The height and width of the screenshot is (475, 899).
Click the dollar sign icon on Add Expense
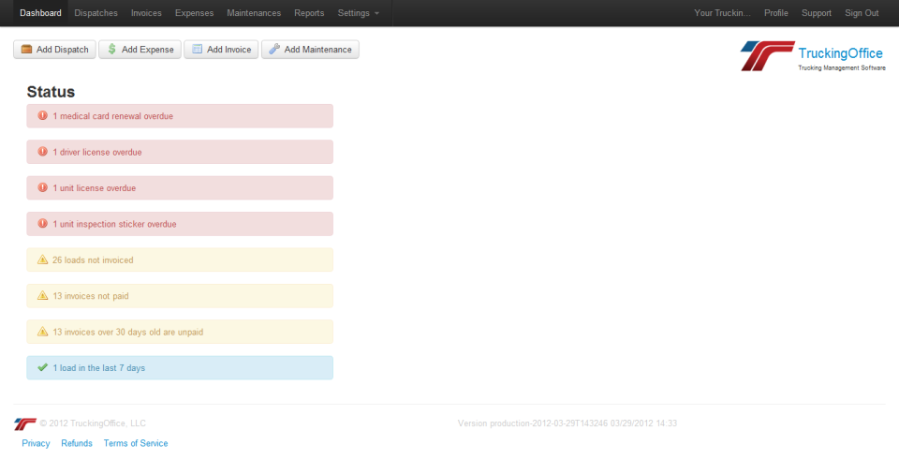tap(111, 50)
